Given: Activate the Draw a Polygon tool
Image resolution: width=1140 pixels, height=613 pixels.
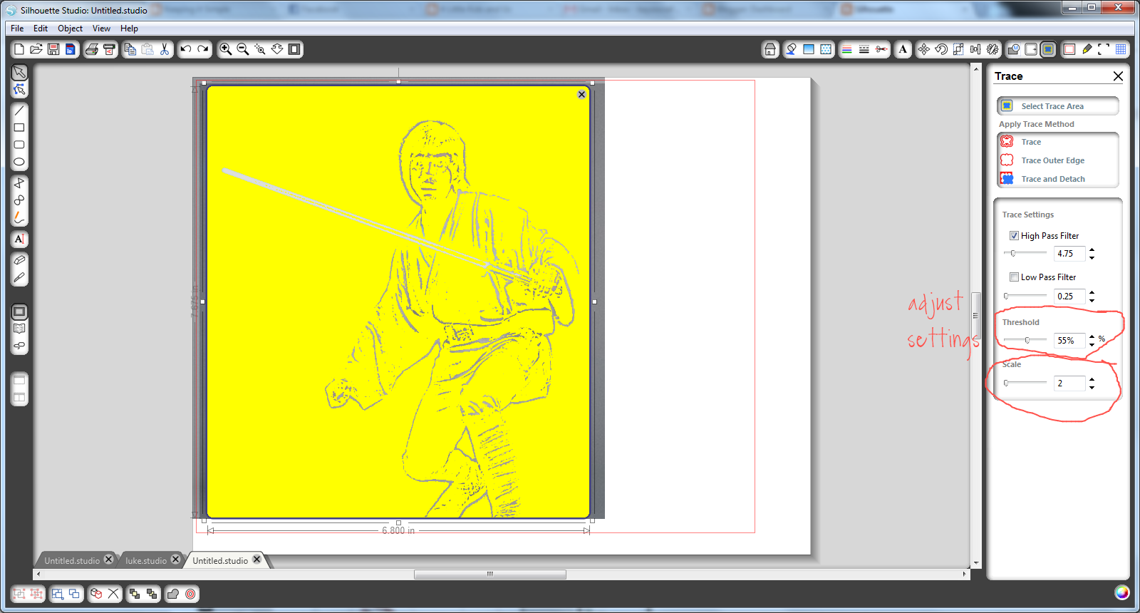Looking at the screenshot, I should tap(19, 183).
